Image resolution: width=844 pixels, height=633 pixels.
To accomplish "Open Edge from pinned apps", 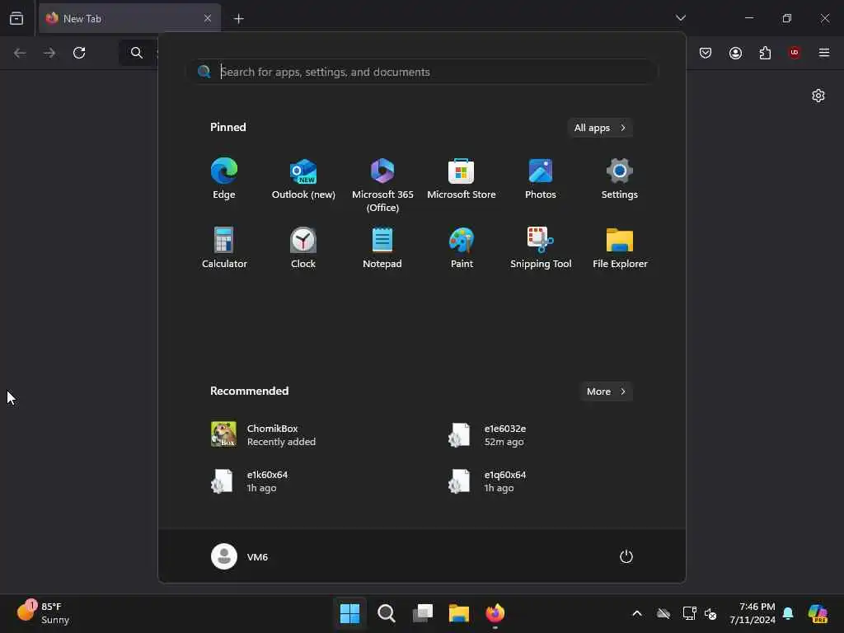I will coord(224,179).
